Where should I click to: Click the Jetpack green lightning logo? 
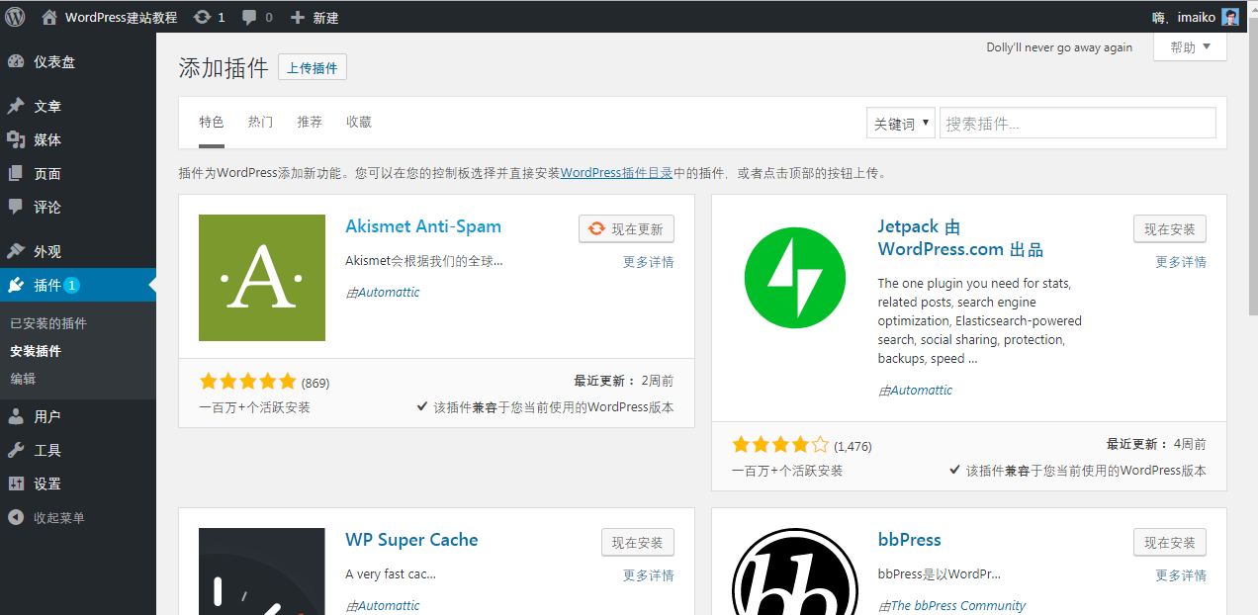[x=795, y=278]
